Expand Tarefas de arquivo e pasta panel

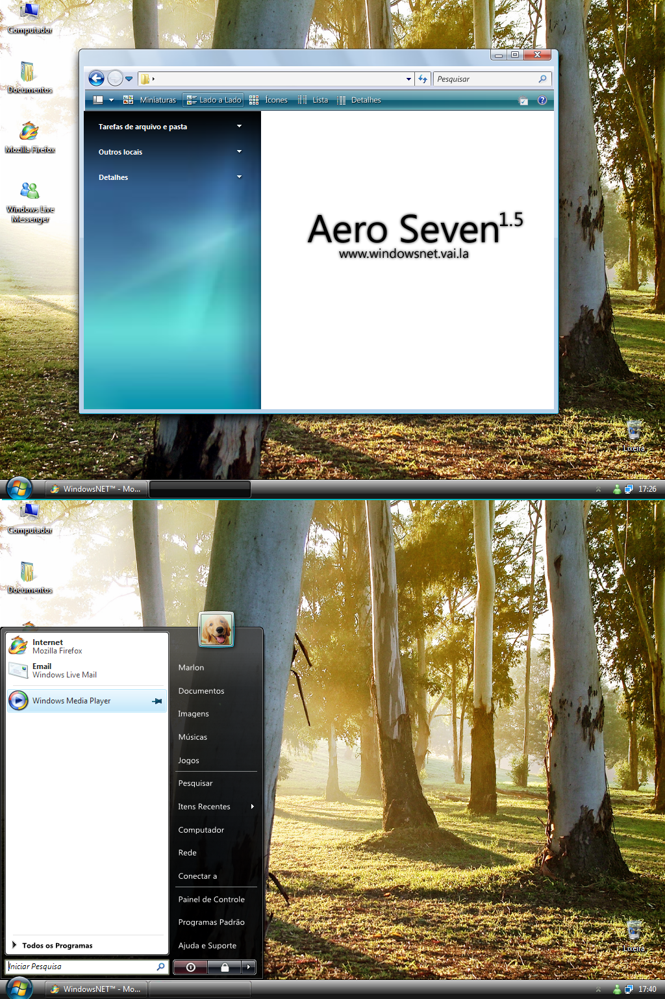pos(170,127)
